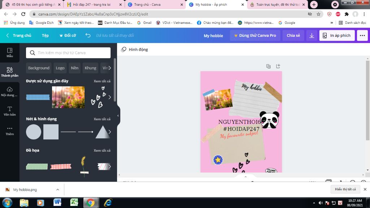
Task: Click the Logo category chip
Action: [60, 68]
